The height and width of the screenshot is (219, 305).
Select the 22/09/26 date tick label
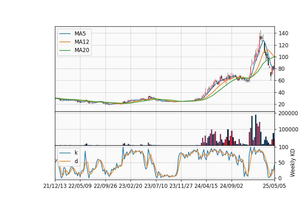[x=105, y=186]
